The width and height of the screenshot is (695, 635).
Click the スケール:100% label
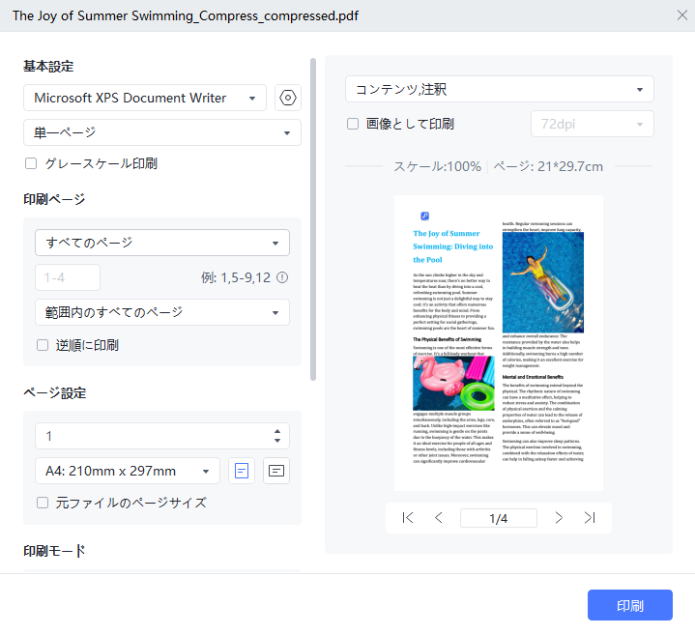click(x=438, y=166)
